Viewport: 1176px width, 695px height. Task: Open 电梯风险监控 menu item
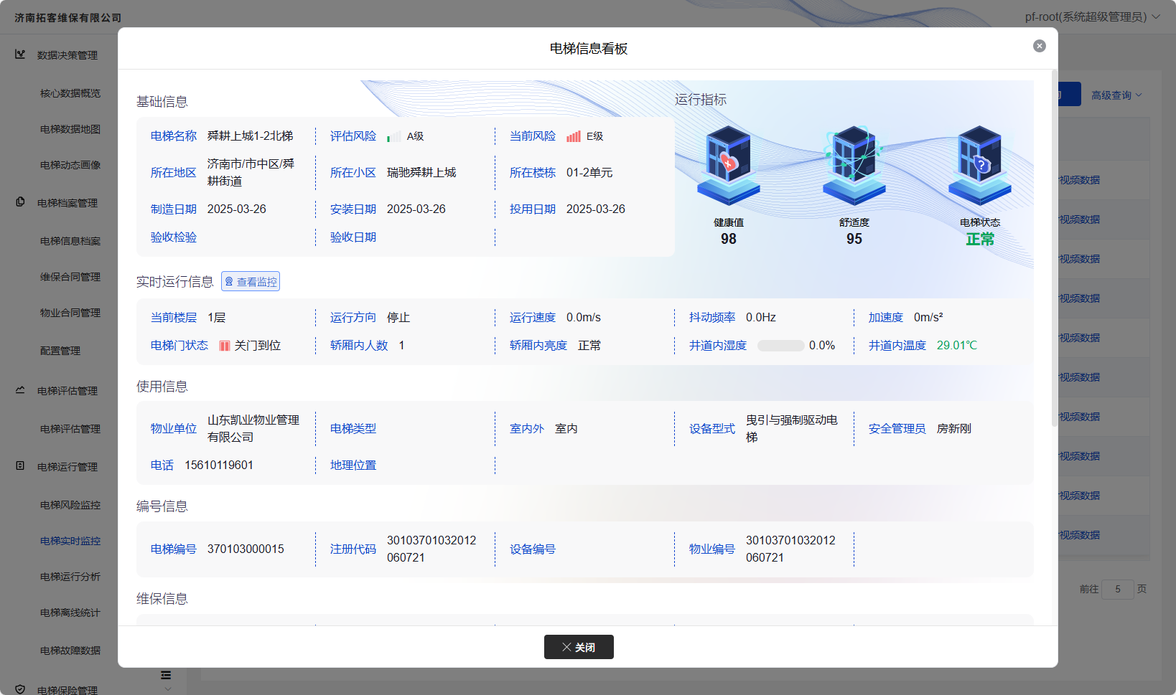tap(70, 505)
